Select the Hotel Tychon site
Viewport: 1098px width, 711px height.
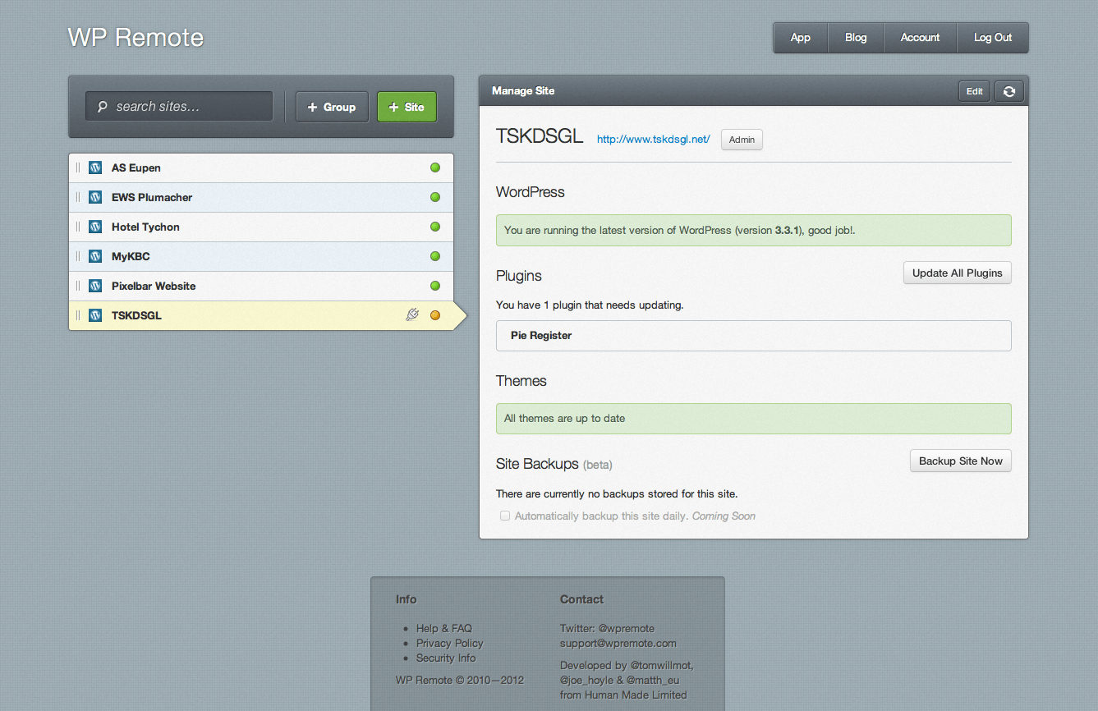point(261,227)
